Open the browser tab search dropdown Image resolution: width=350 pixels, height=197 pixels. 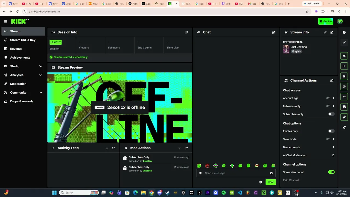click(4, 4)
